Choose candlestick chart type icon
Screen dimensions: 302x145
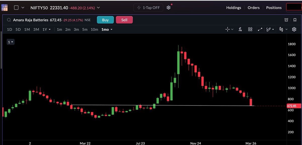tap(281, 29)
